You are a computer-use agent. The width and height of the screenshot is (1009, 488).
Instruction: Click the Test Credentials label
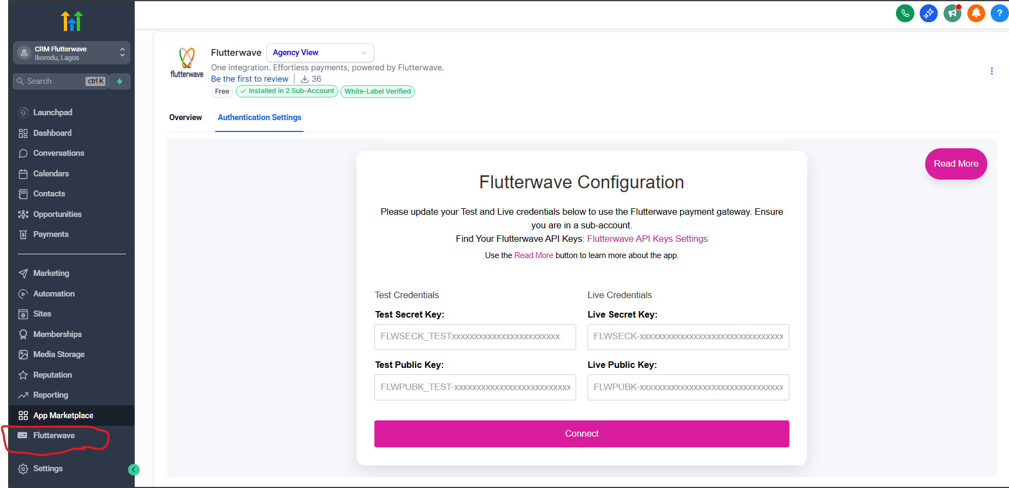click(x=407, y=295)
